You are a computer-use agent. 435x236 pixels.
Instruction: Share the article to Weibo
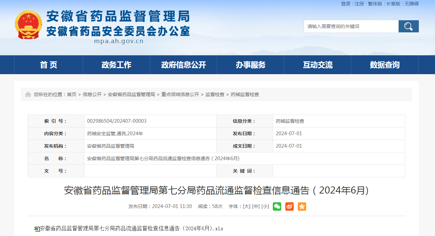click(x=289, y=206)
